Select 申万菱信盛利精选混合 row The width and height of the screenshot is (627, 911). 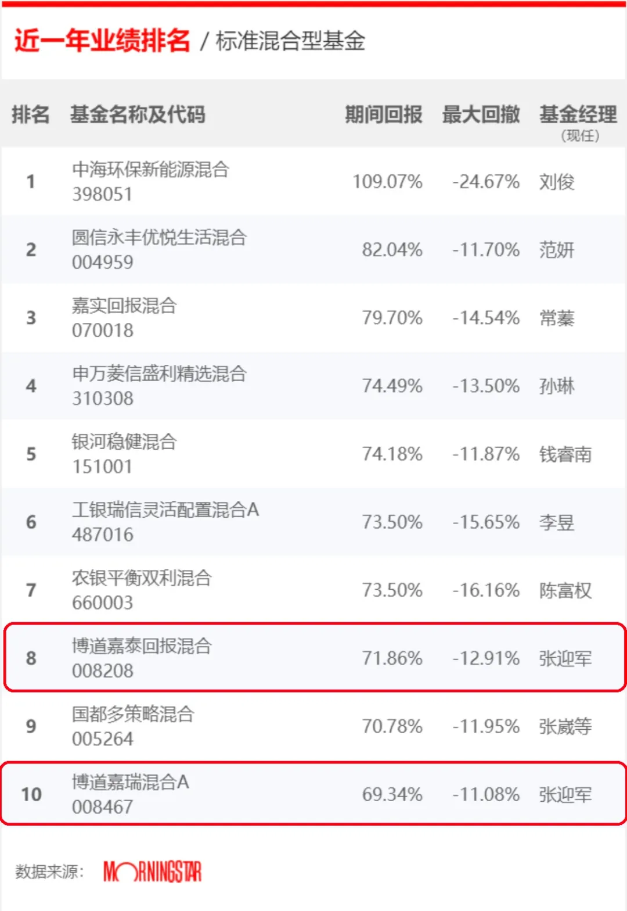(313, 386)
